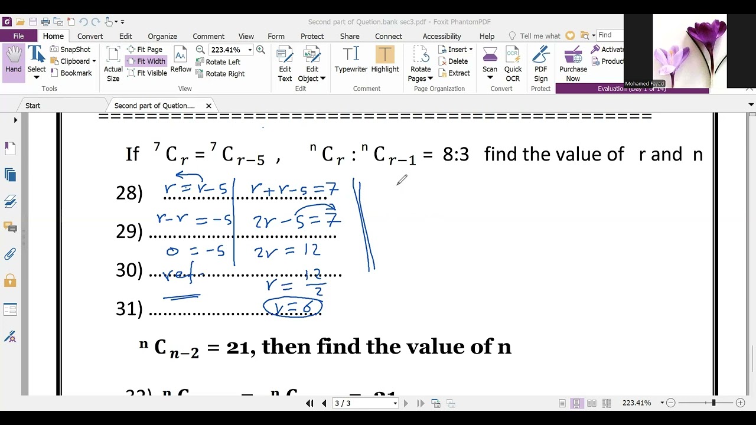Open the File menu
Image resolution: width=756 pixels, height=425 pixels.
[x=19, y=36]
